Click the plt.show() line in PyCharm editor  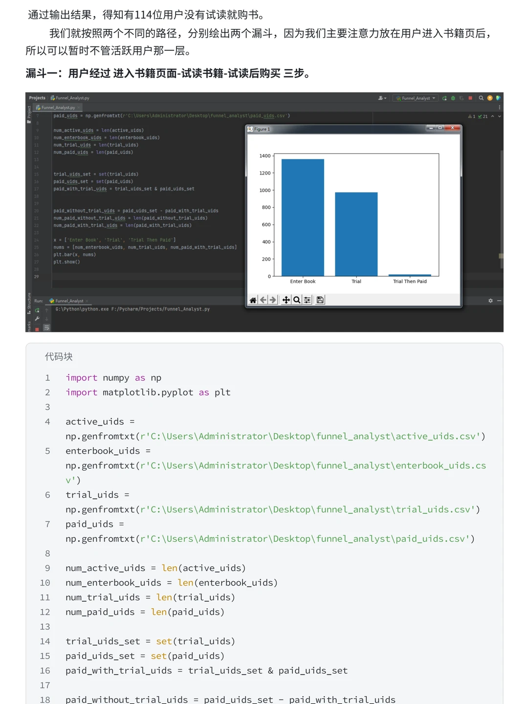[x=67, y=262]
